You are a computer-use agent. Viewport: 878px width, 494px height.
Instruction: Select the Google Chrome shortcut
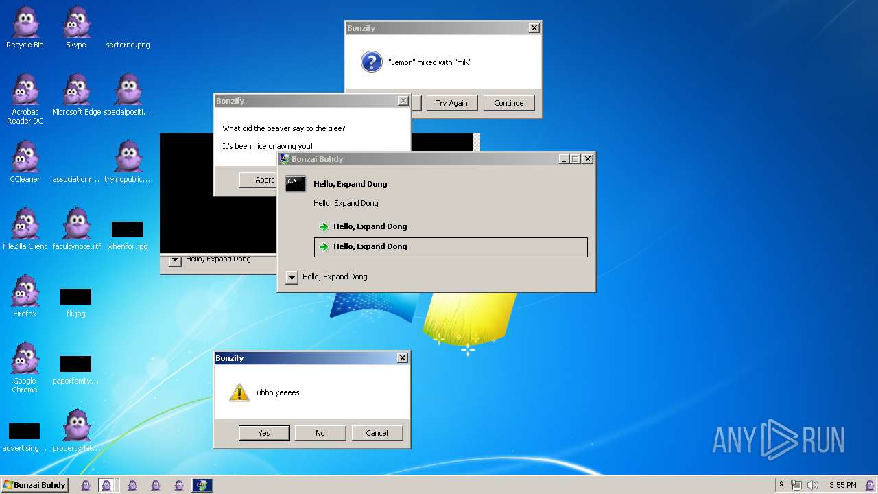(x=25, y=368)
